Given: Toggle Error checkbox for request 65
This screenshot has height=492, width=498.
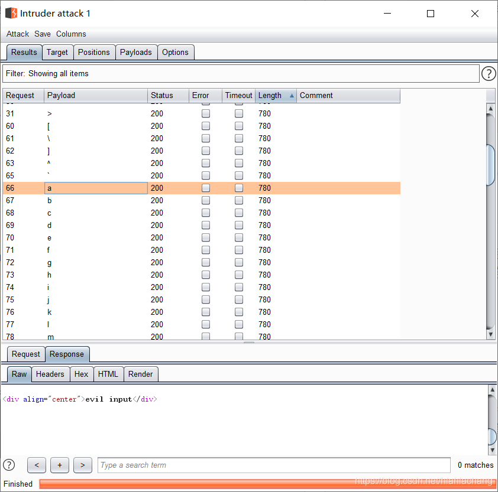Looking at the screenshot, I should [x=206, y=175].
